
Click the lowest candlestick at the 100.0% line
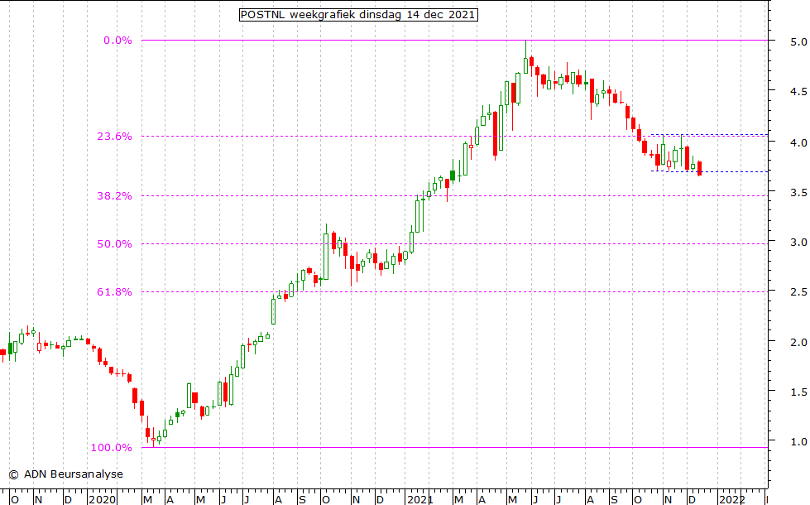(x=153, y=439)
